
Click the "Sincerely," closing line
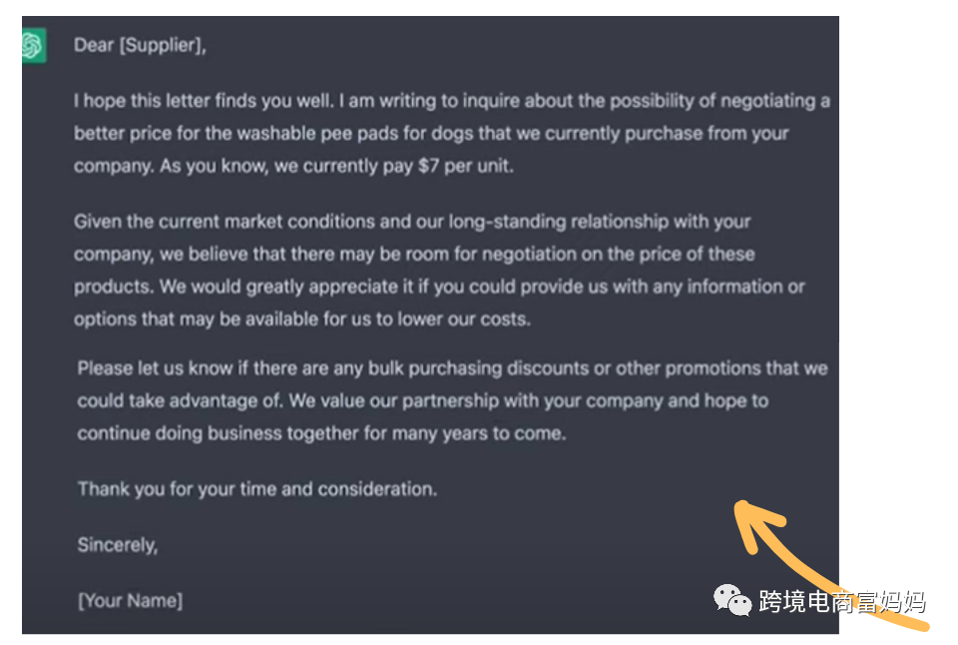(x=118, y=544)
